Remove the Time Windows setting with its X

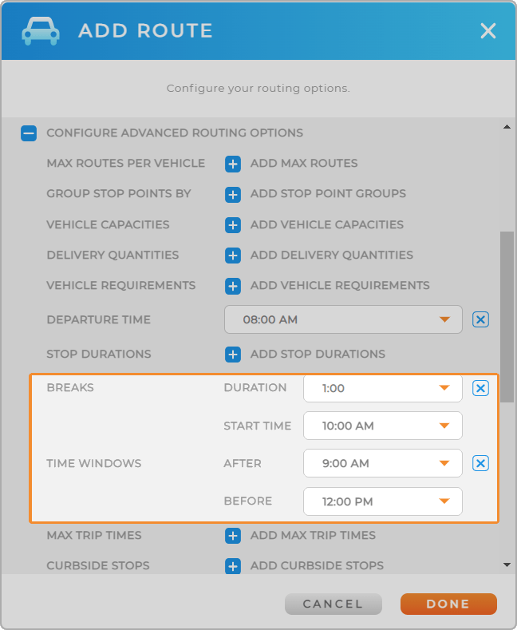pos(480,463)
